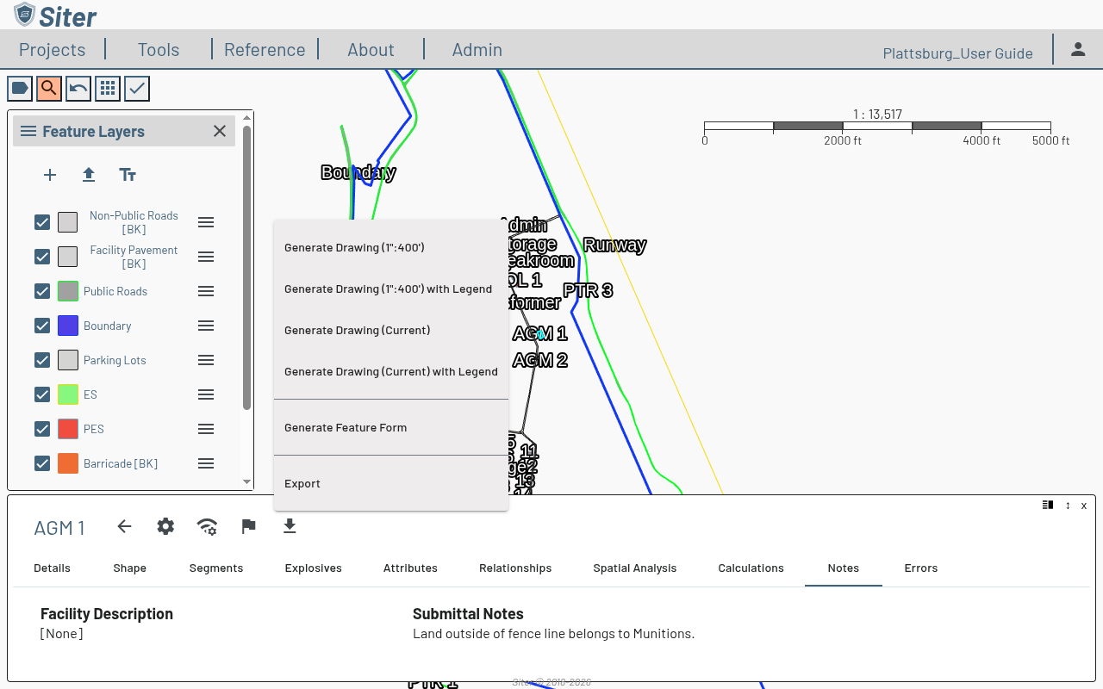Select Export from the menu
Viewport: 1103px width, 689px height.
(391, 483)
